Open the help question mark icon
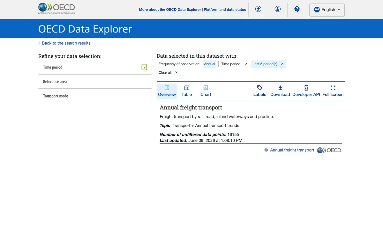The width and height of the screenshot is (383, 239). pos(297,9)
